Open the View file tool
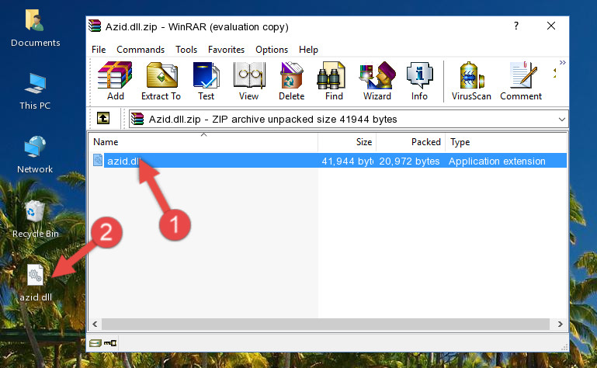Image resolution: width=597 pixels, height=368 pixels. (249, 82)
